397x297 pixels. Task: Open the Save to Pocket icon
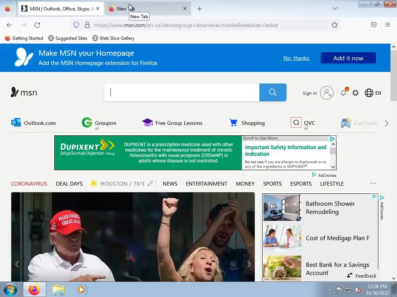pos(374,25)
